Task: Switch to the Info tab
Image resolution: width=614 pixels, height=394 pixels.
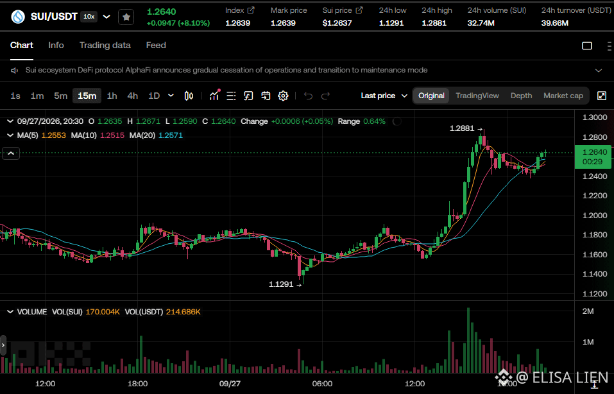Action: point(56,46)
